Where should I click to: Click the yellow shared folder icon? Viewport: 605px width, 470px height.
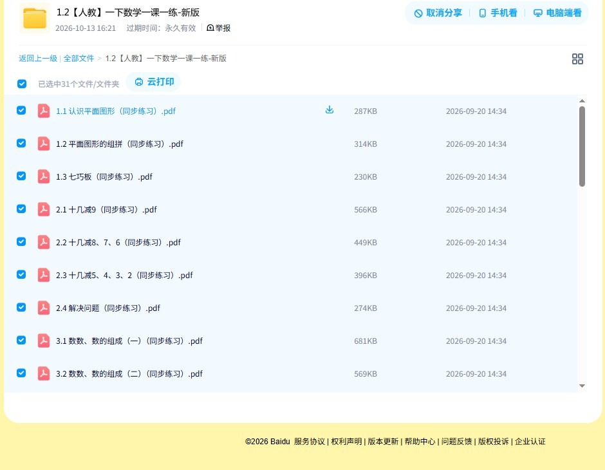[35, 18]
